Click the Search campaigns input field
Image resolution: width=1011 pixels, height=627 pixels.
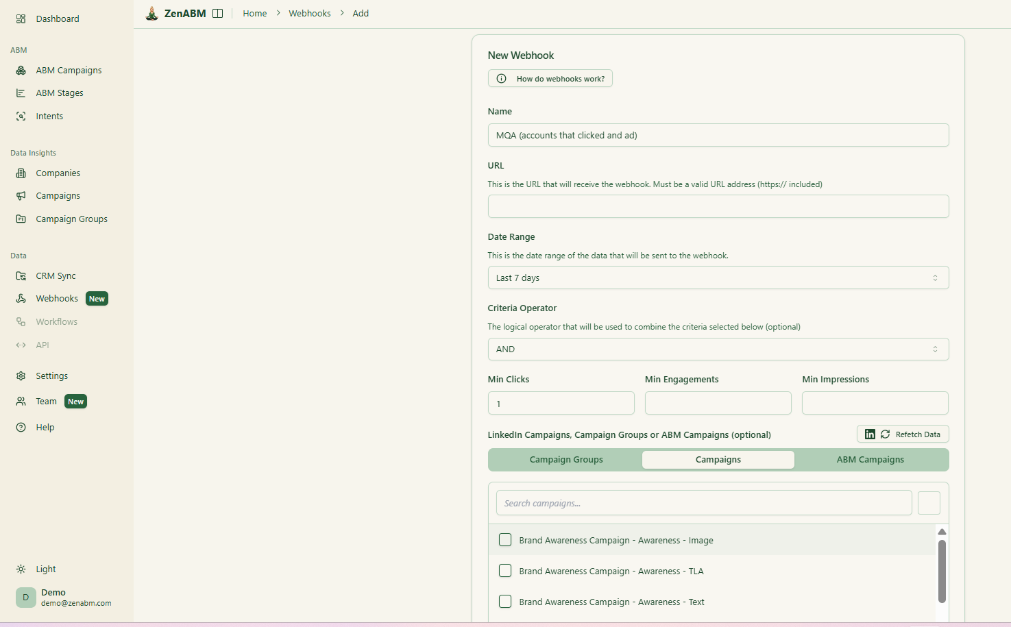pos(703,502)
